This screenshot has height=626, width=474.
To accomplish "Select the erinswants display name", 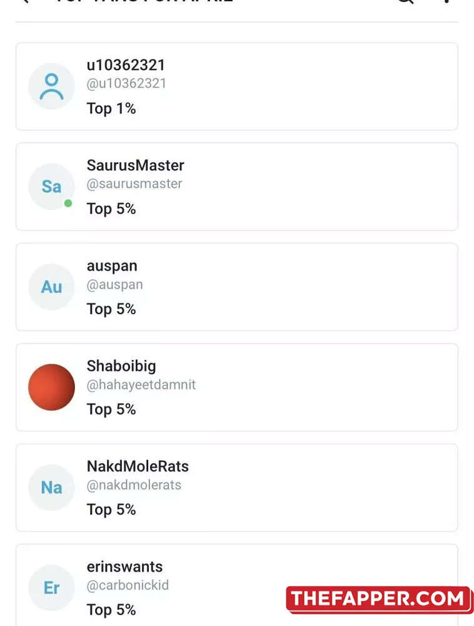I will (x=125, y=567).
